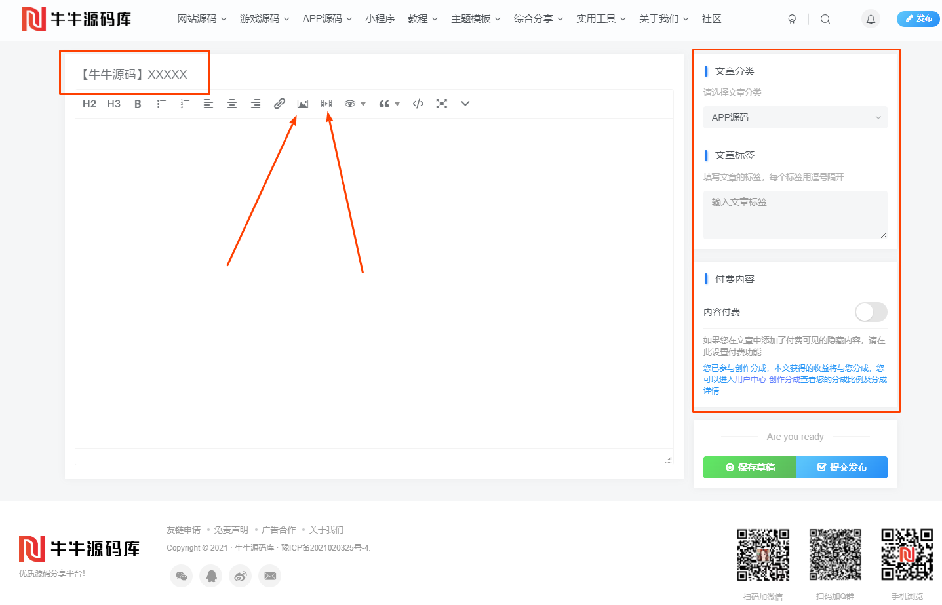Open blockquote style dropdown
942x605 pixels.
(389, 104)
